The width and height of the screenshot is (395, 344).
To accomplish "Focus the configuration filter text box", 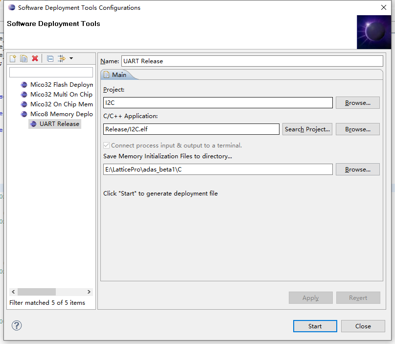I will coord(51,72).
